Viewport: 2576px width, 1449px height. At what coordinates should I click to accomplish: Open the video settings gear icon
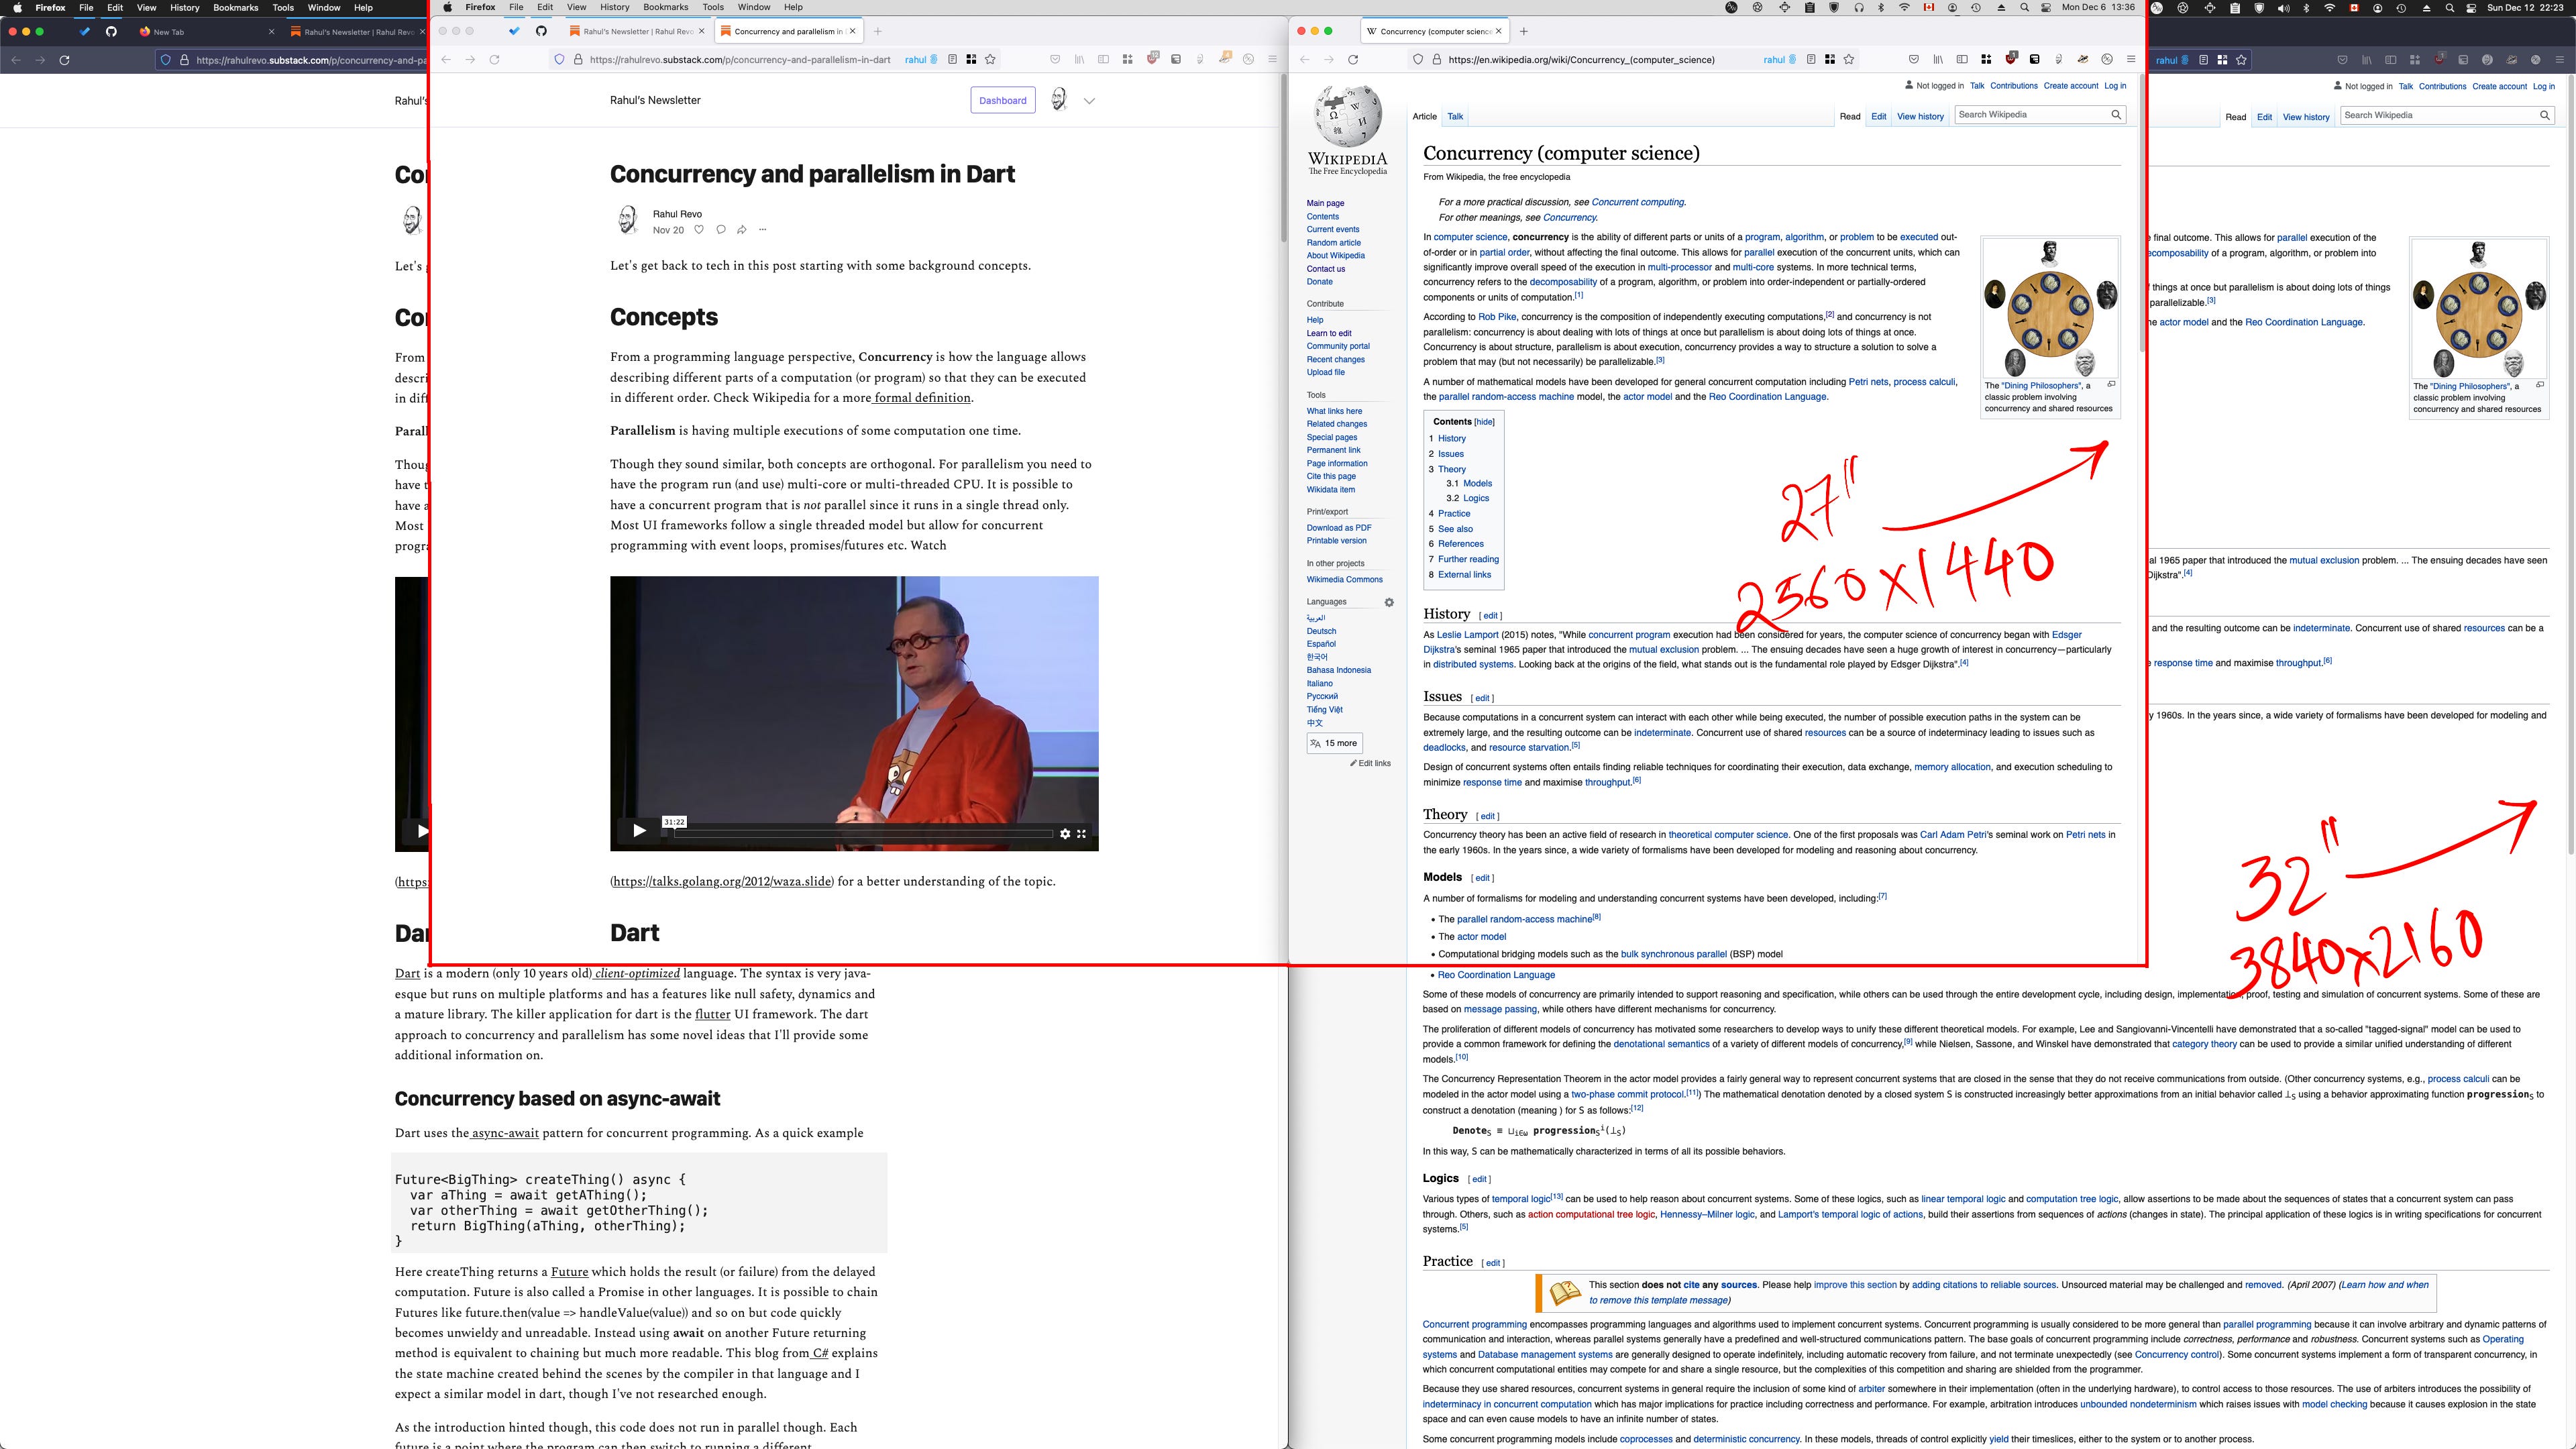(x=1065, y=833)
